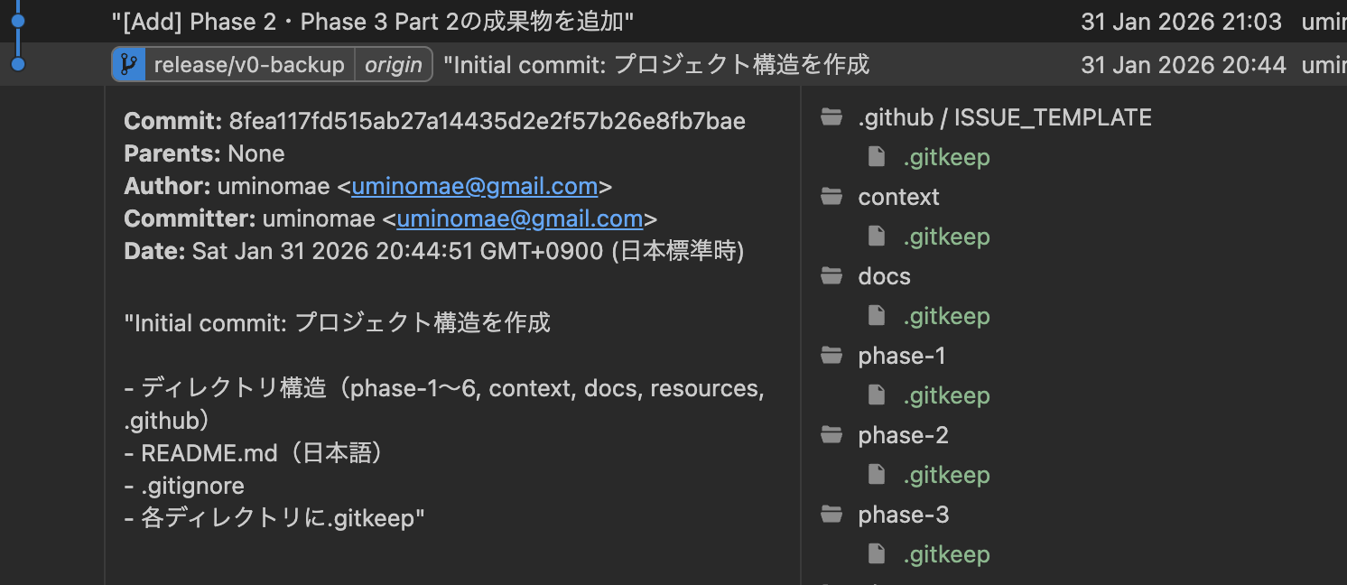Click the 31 Jan 2026 21:03 date

coord(1181,21)
